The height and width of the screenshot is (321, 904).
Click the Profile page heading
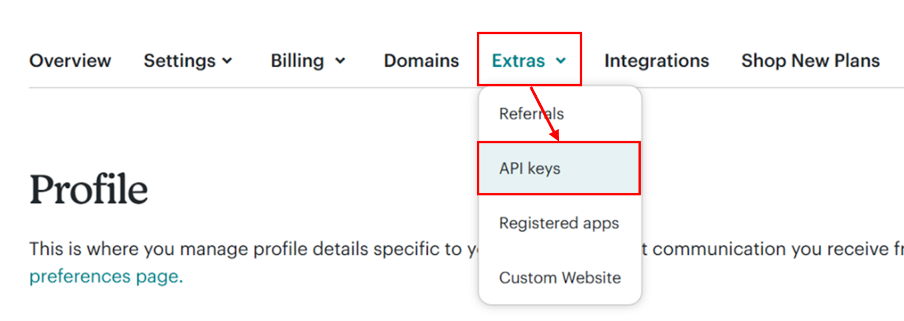click(x=89, y=189)
